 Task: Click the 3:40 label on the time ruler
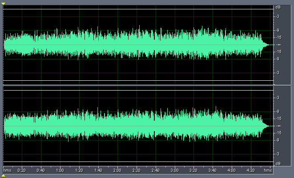point(213,170)
